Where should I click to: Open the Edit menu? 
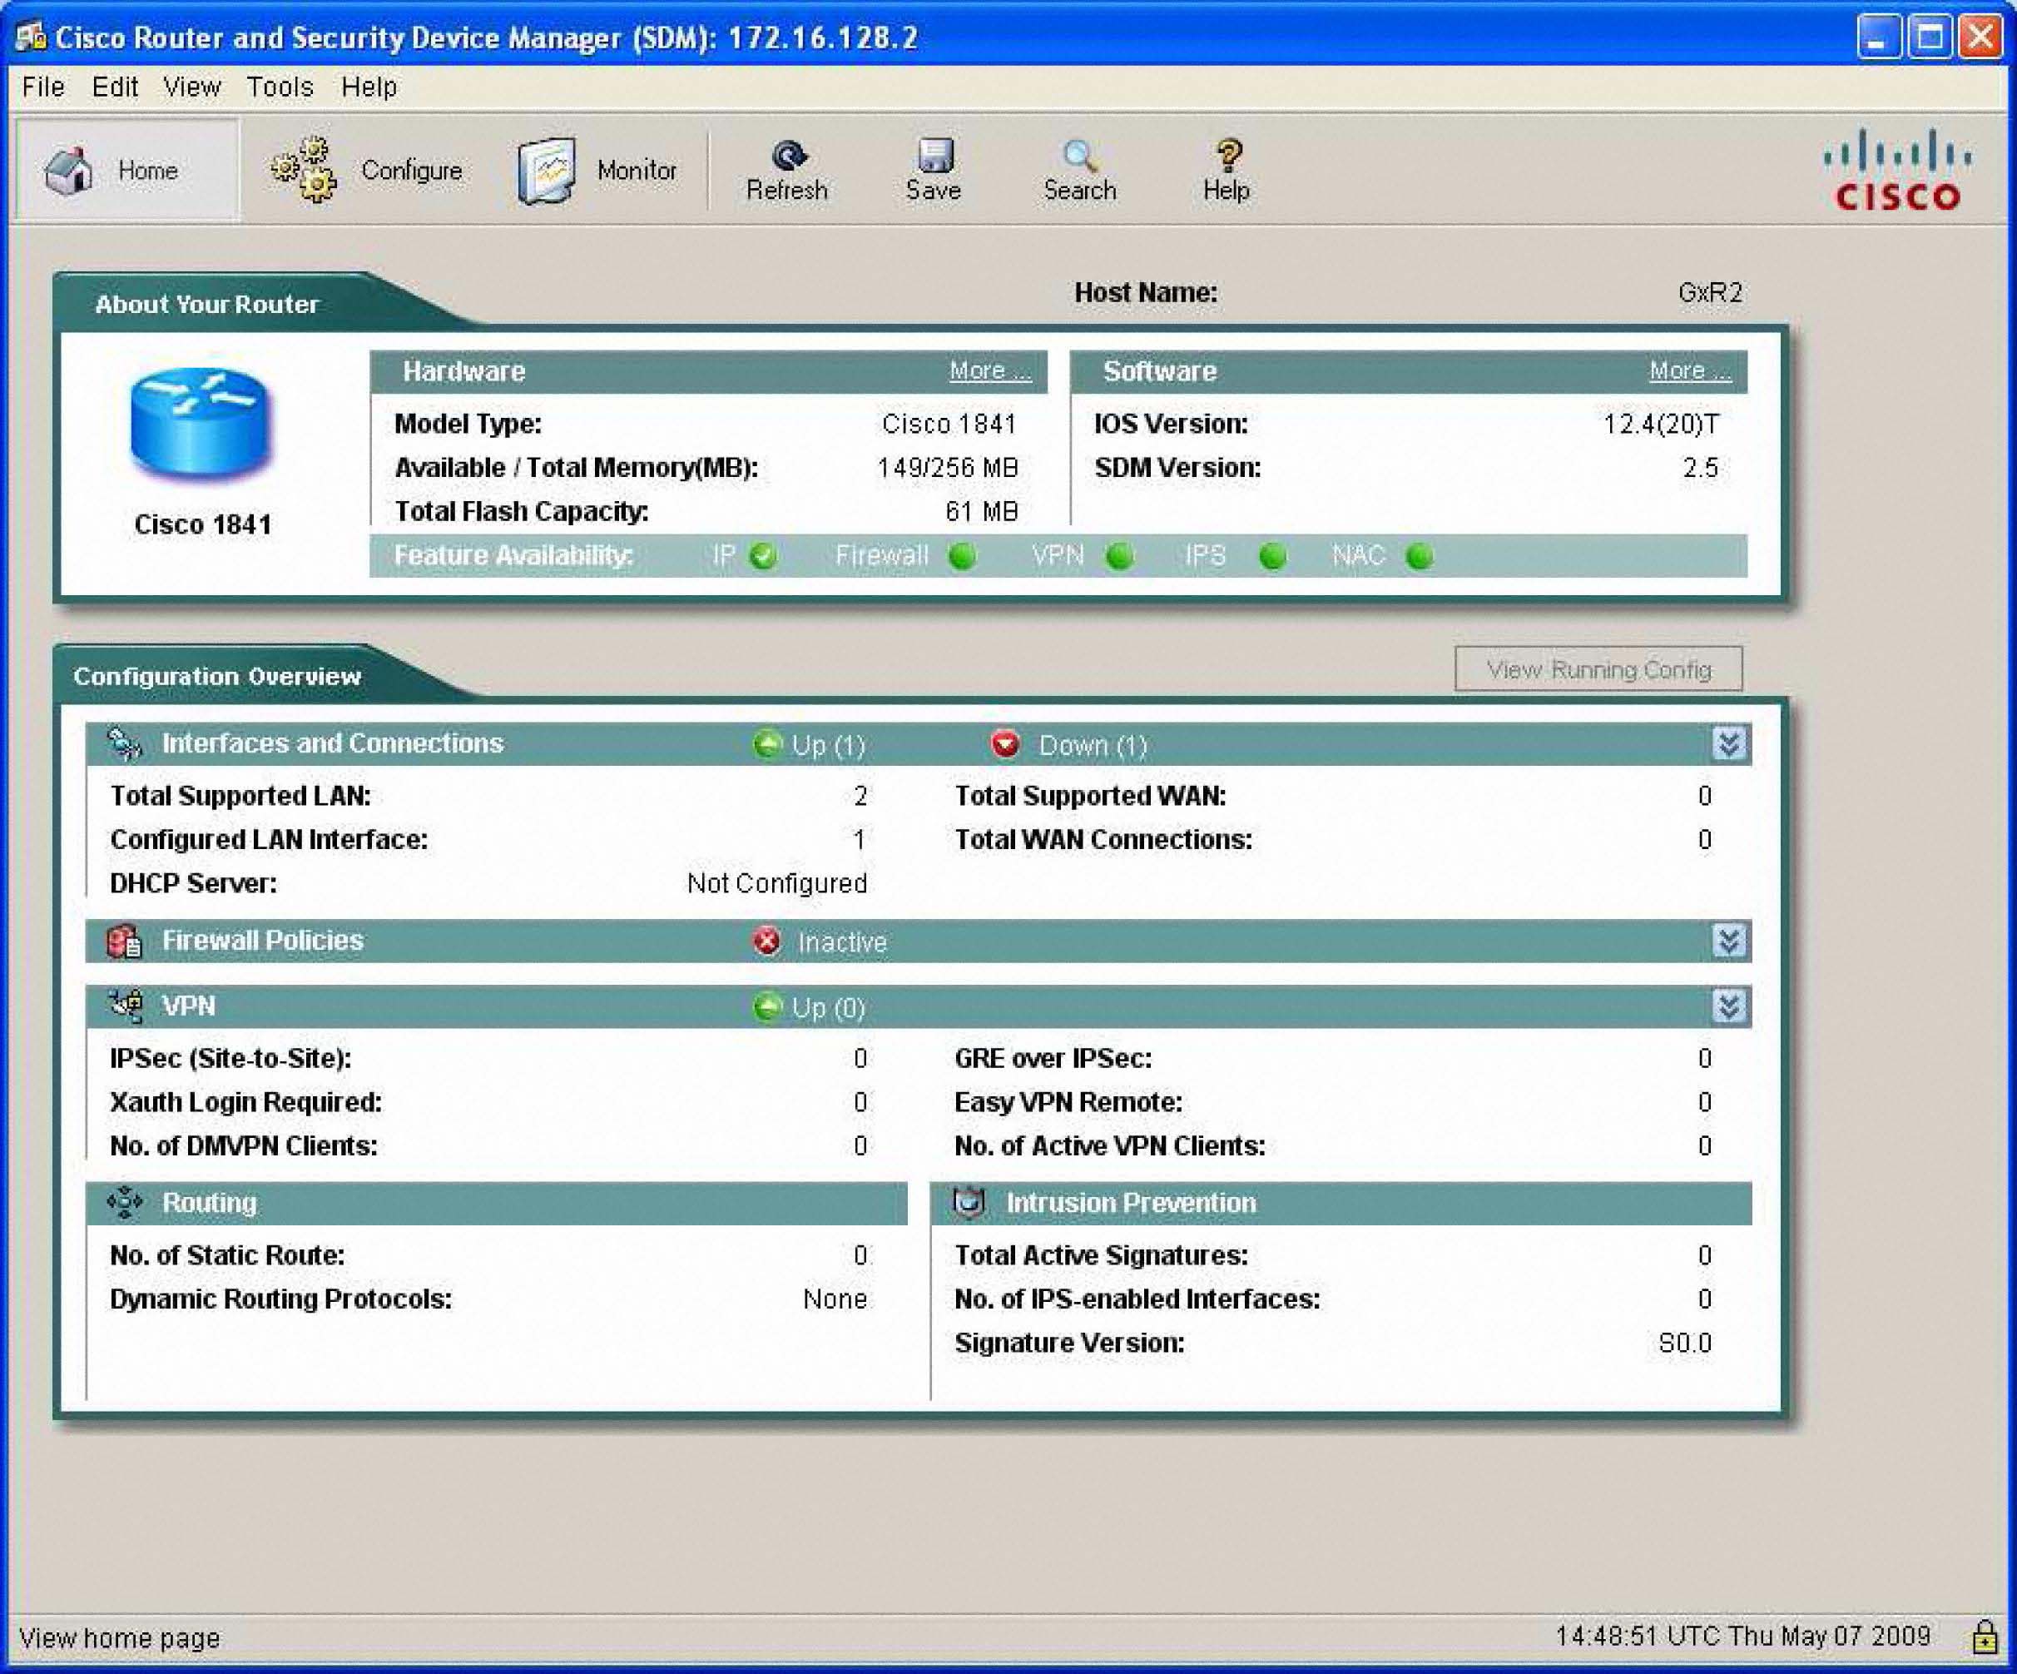pos(114,87)
